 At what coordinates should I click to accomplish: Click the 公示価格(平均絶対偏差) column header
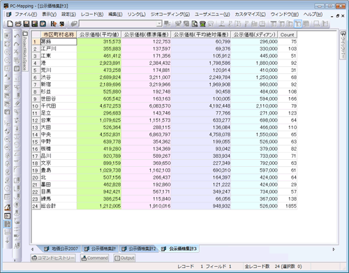pos(201,35)
